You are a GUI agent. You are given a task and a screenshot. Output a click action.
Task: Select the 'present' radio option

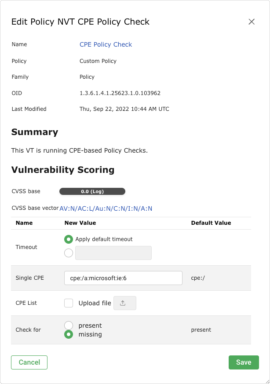[x=68, y=325]
